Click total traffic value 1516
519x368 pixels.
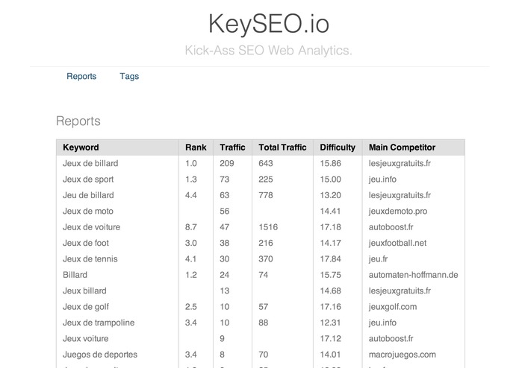click(x=268, y=227)
